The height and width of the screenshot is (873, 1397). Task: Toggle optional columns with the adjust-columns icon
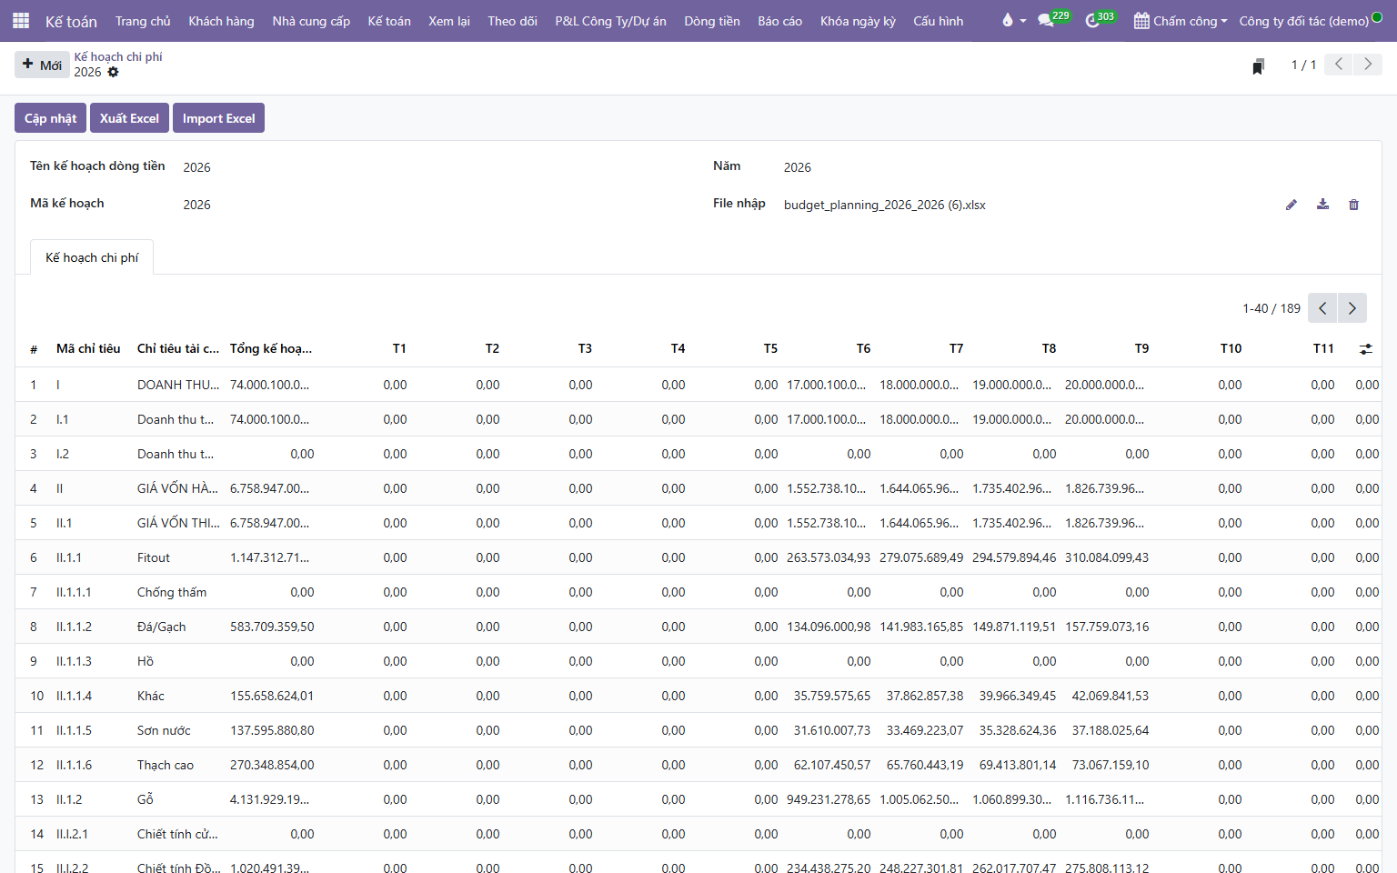click(x=1366, y=349)
